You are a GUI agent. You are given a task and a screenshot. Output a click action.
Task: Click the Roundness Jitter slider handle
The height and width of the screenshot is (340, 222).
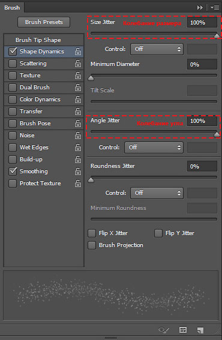(91, 180)
